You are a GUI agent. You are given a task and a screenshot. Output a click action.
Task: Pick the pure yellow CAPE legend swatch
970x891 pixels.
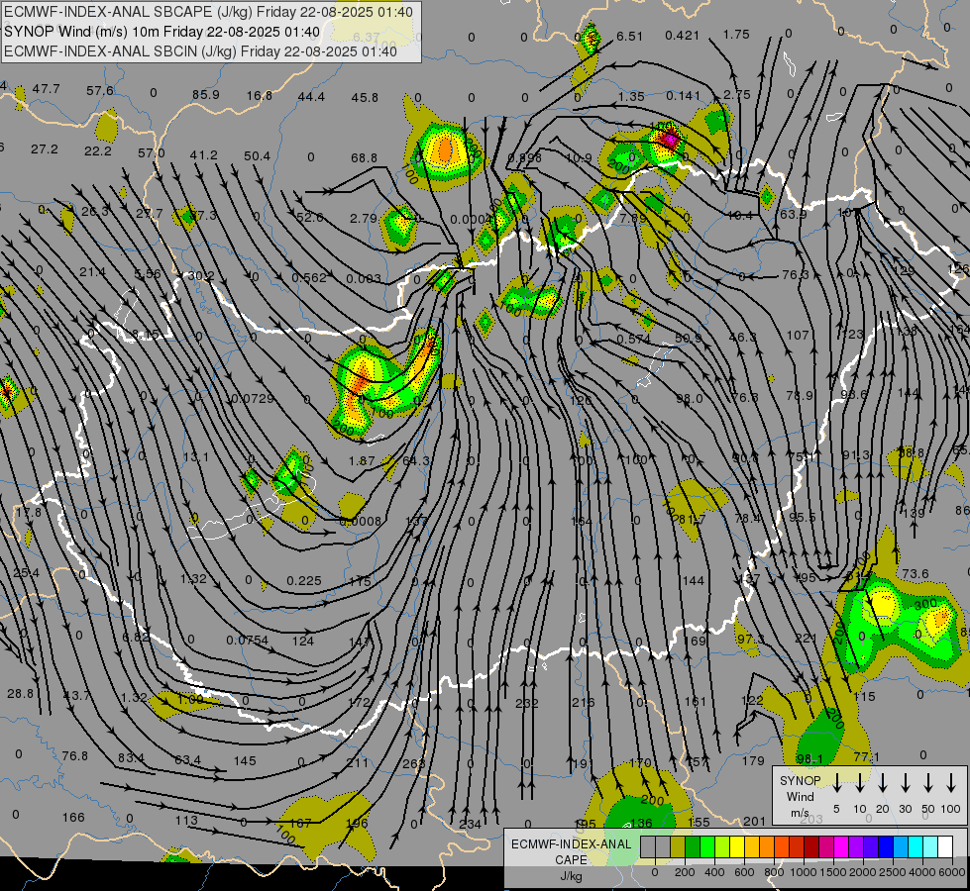[737, 847]
